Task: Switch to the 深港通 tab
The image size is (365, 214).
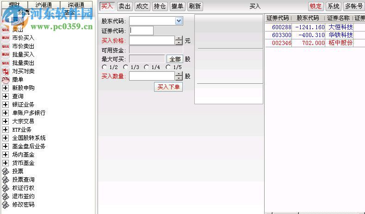Action: click(x=76, y=5)
